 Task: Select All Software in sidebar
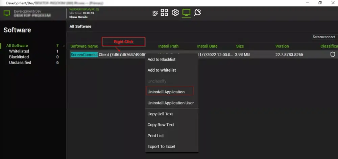point(17,46)
